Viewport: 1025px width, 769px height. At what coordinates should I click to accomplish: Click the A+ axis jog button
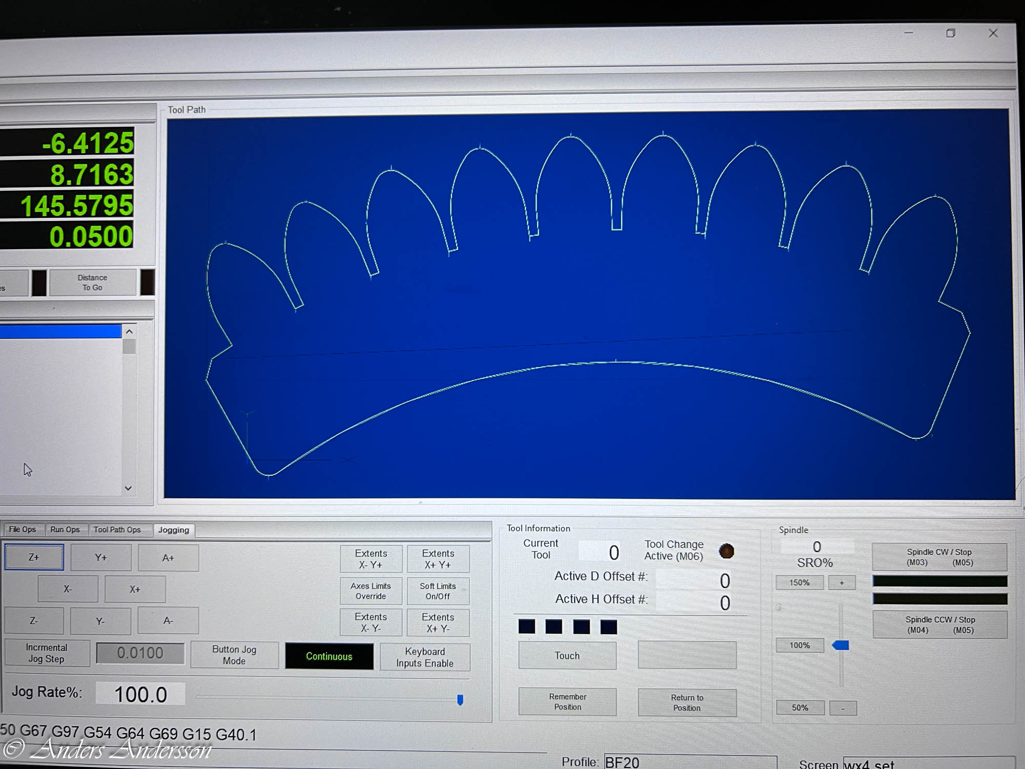[168, 558]
